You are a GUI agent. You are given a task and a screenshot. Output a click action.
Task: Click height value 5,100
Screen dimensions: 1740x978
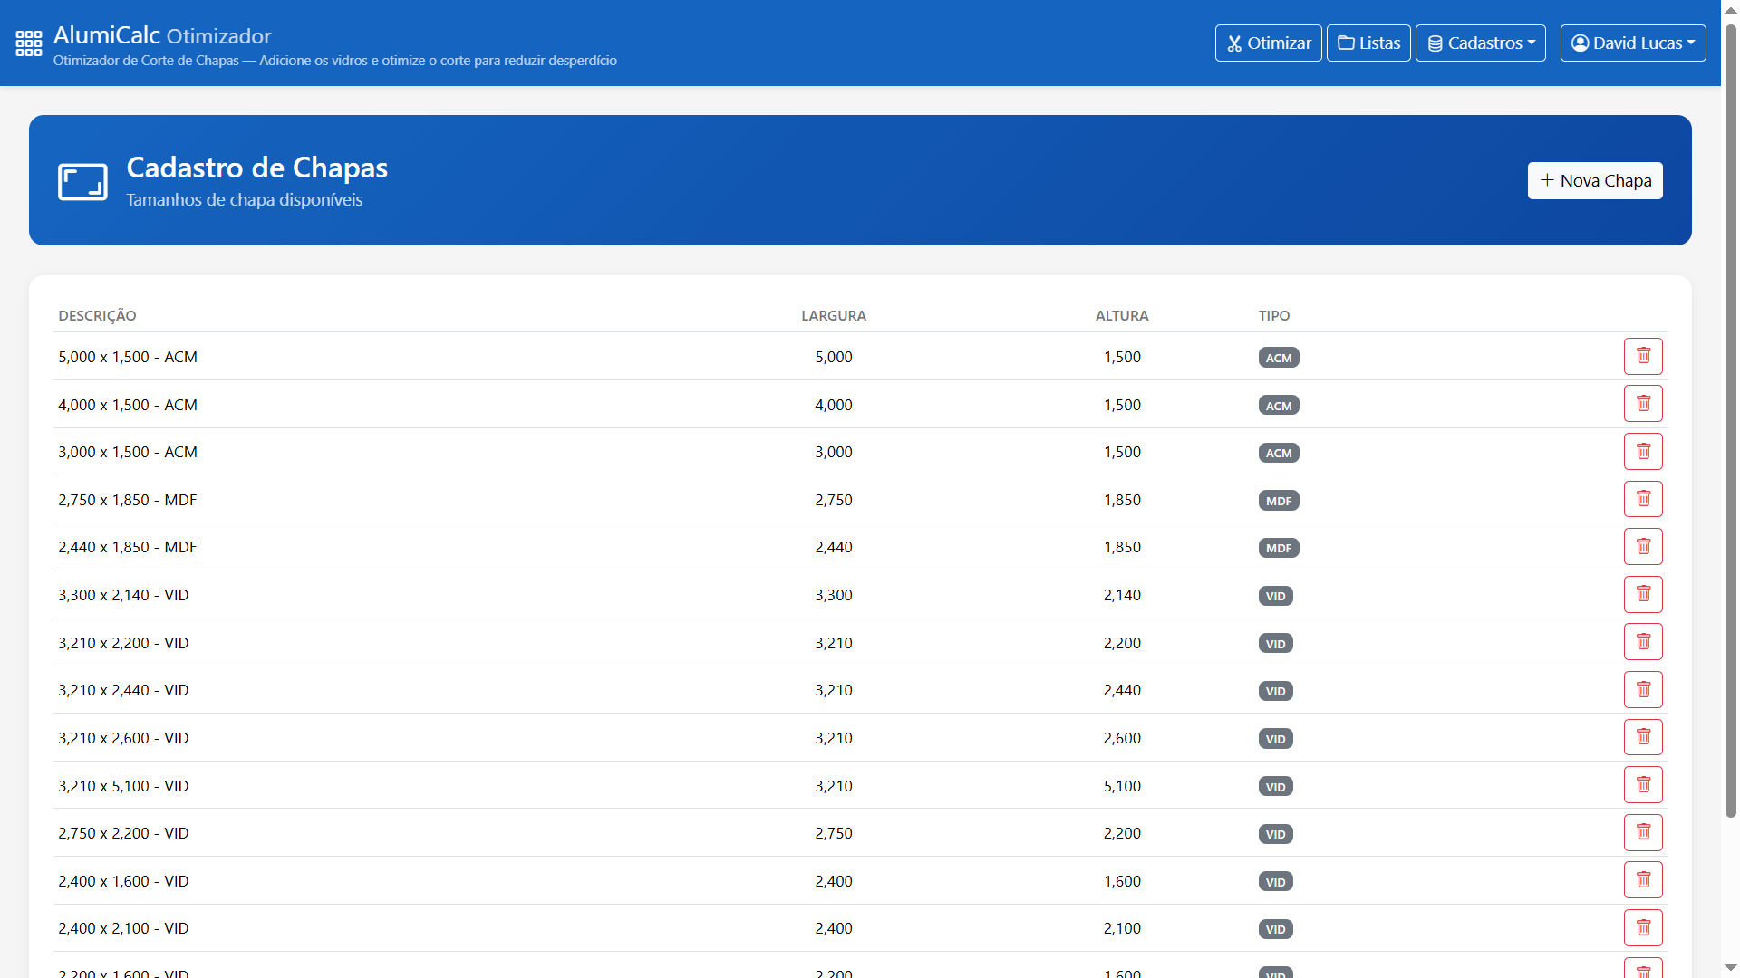coord(1122,786)
